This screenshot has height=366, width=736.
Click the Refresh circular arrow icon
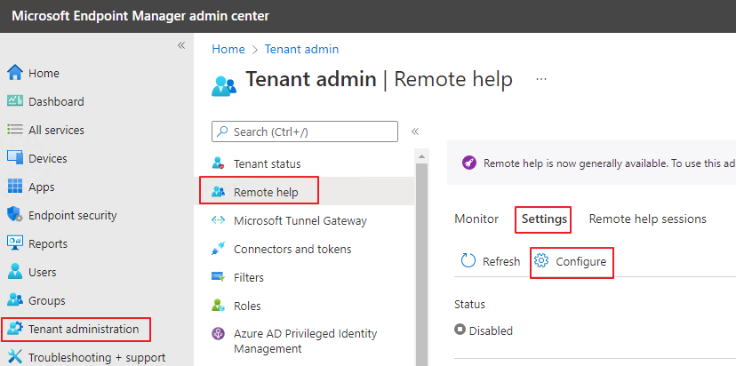tap(468, 261)
